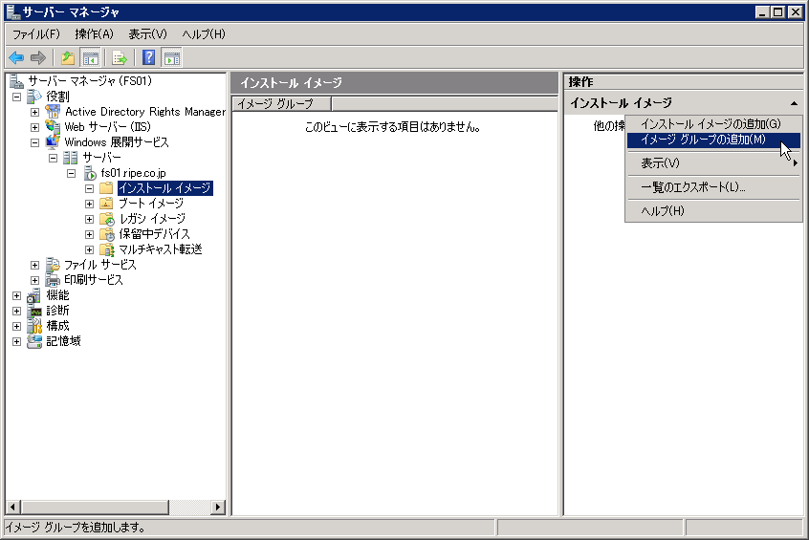Image resolution: width=809 pixels, height=540 pixels.
Task: Choose 一覧のエクスポート(L)... menu entry
Action: tap(713, 186)
